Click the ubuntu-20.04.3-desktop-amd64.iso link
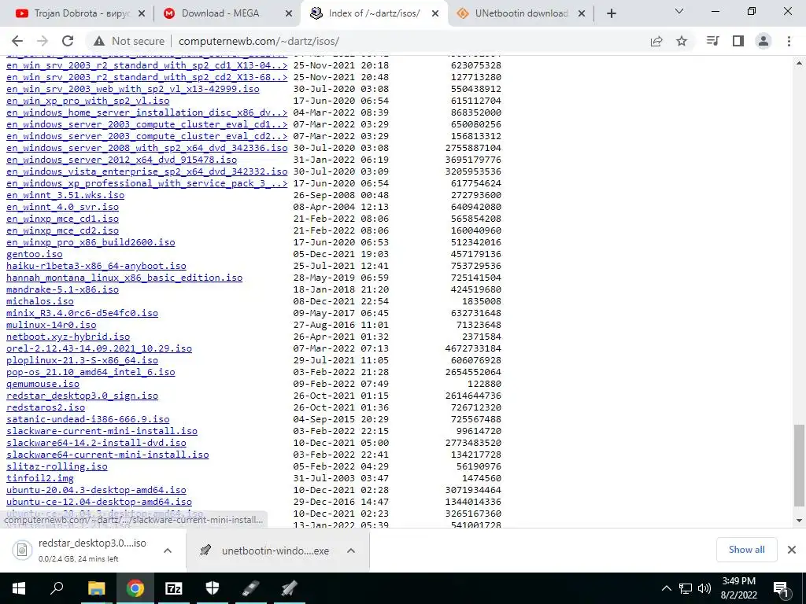Screen dimensions: 806x604 tap(96, 490)
